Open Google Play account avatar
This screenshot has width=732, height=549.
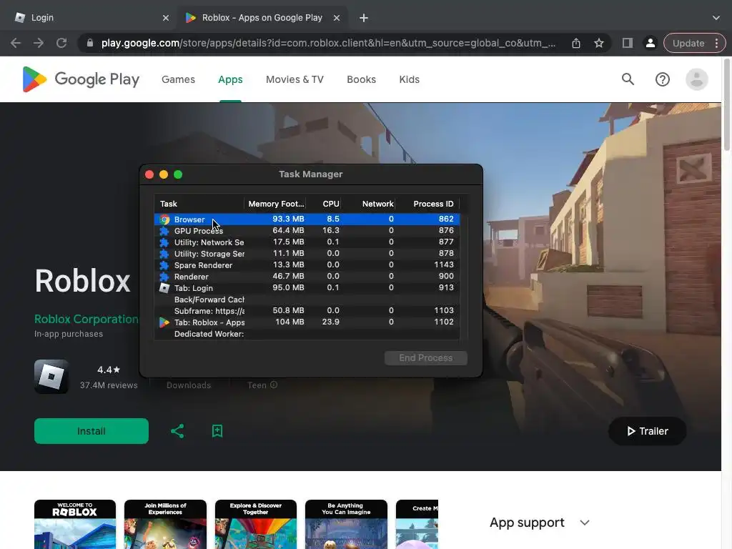(696, 79)
